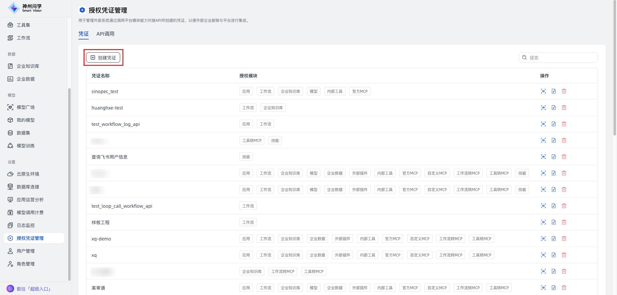
Task: Open 数据库连接 settings item
Action: [x=34, y=187]
